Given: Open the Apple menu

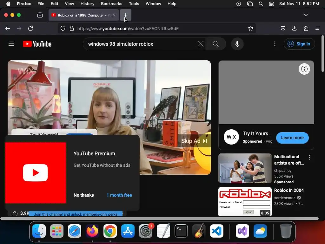Looking at the screenshot, I should coord(8,4).
